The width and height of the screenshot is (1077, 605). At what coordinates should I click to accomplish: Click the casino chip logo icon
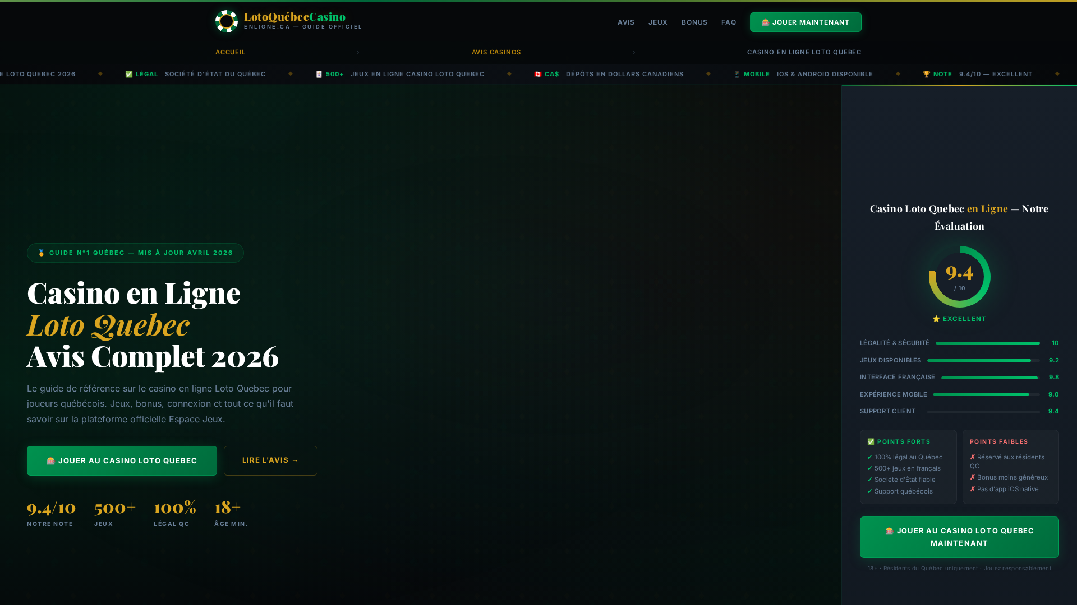pyautogui.click(x=227, y=21)
